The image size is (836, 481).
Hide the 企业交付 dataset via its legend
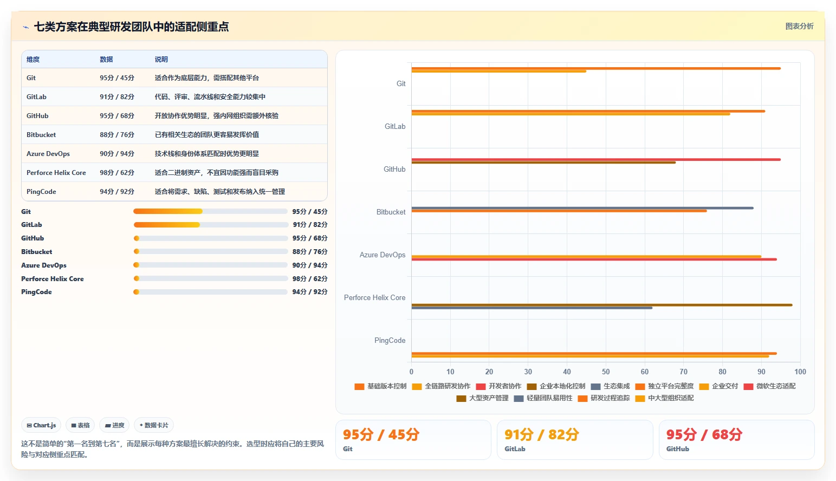tap(718, 386)
